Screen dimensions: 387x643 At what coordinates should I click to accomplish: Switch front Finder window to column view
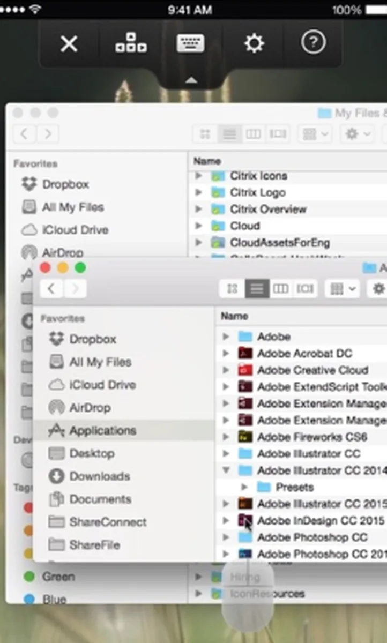click(280, 289)
